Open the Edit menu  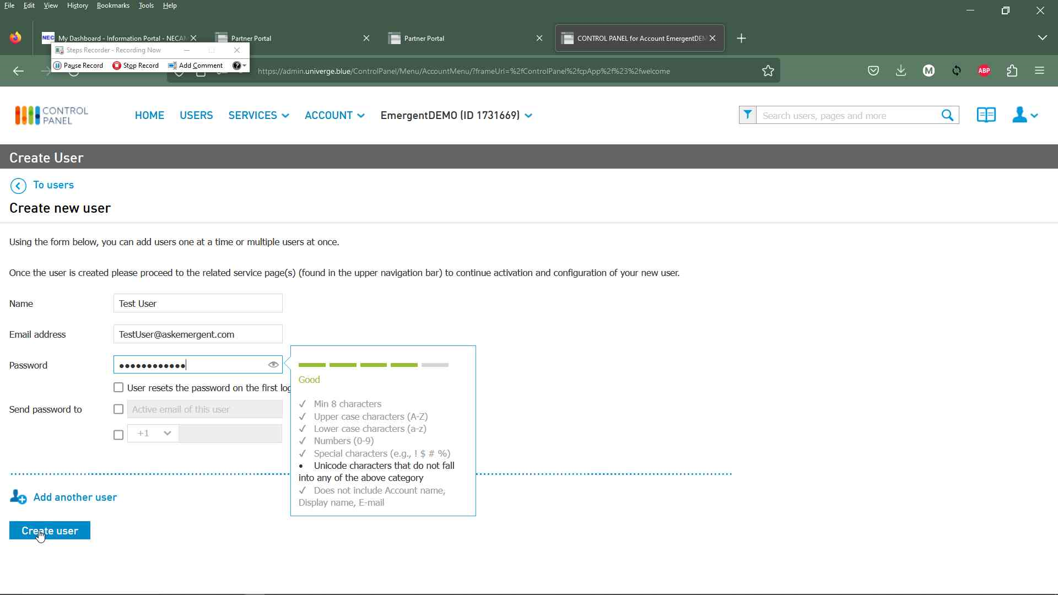(x=29, y=6)
